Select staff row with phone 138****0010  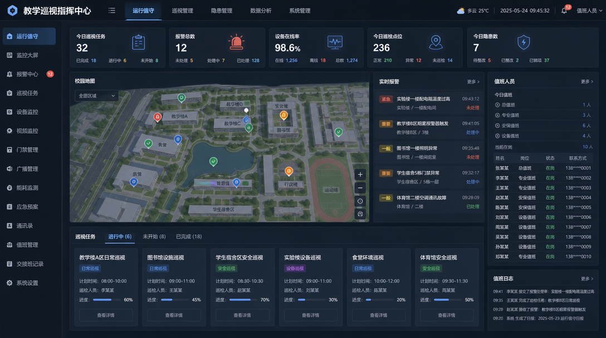tap(543, 257)
